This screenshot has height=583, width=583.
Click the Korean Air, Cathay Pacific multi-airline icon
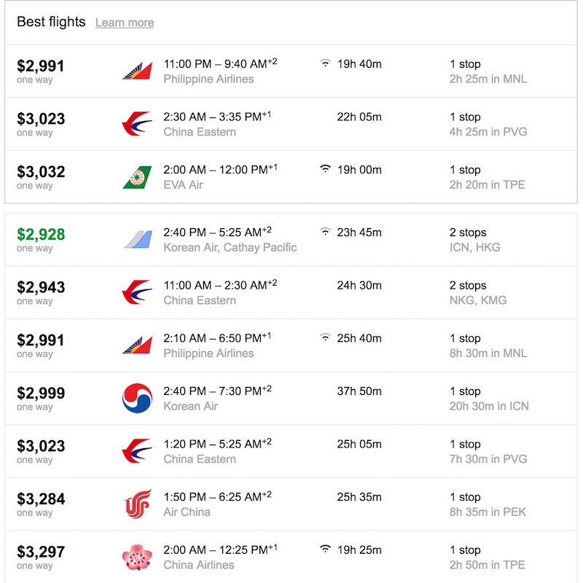point(137,240)
